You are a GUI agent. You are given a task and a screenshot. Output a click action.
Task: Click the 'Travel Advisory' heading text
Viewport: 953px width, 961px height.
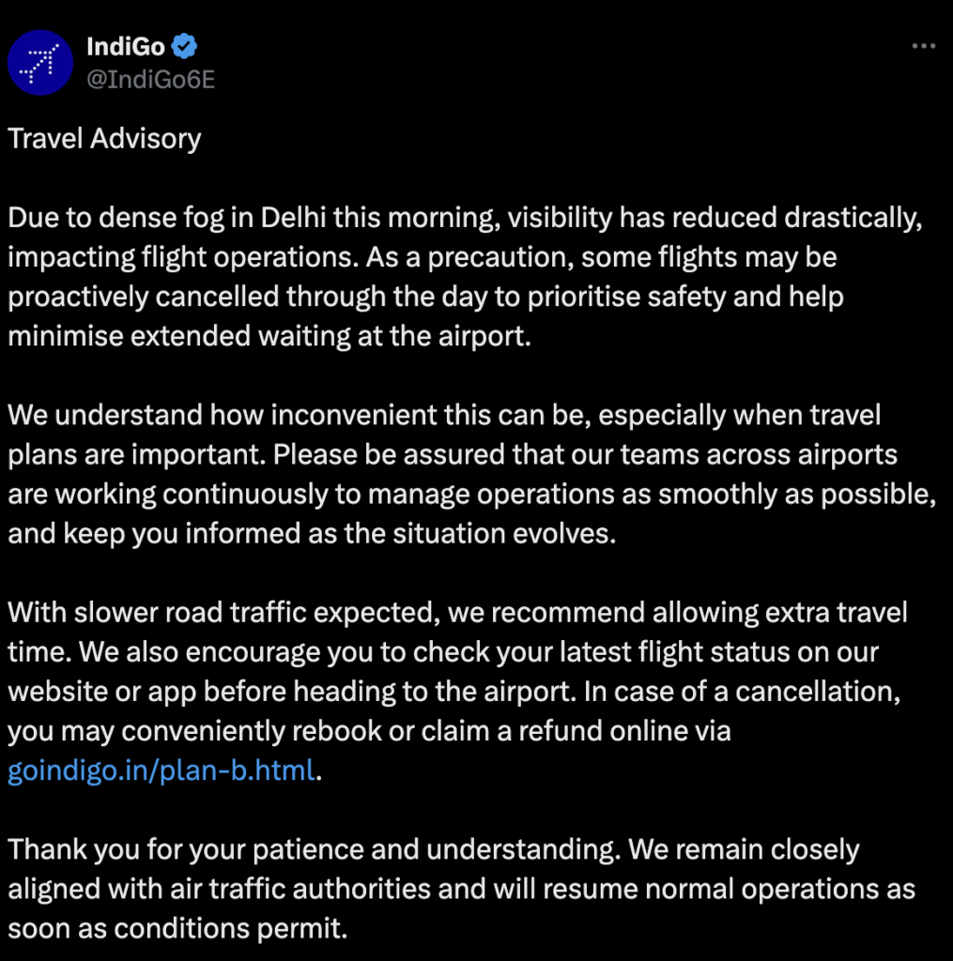104,139
